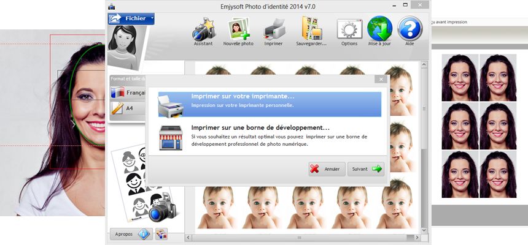This screenshot has width=528, height=245.
Task: Click the personal printer icon in dialog
Action: 171,106
